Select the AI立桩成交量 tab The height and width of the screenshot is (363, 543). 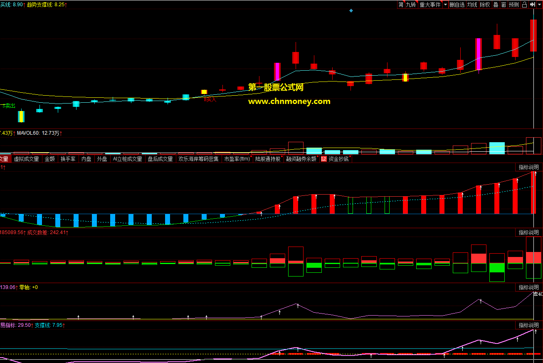click(x=127, y=159)
